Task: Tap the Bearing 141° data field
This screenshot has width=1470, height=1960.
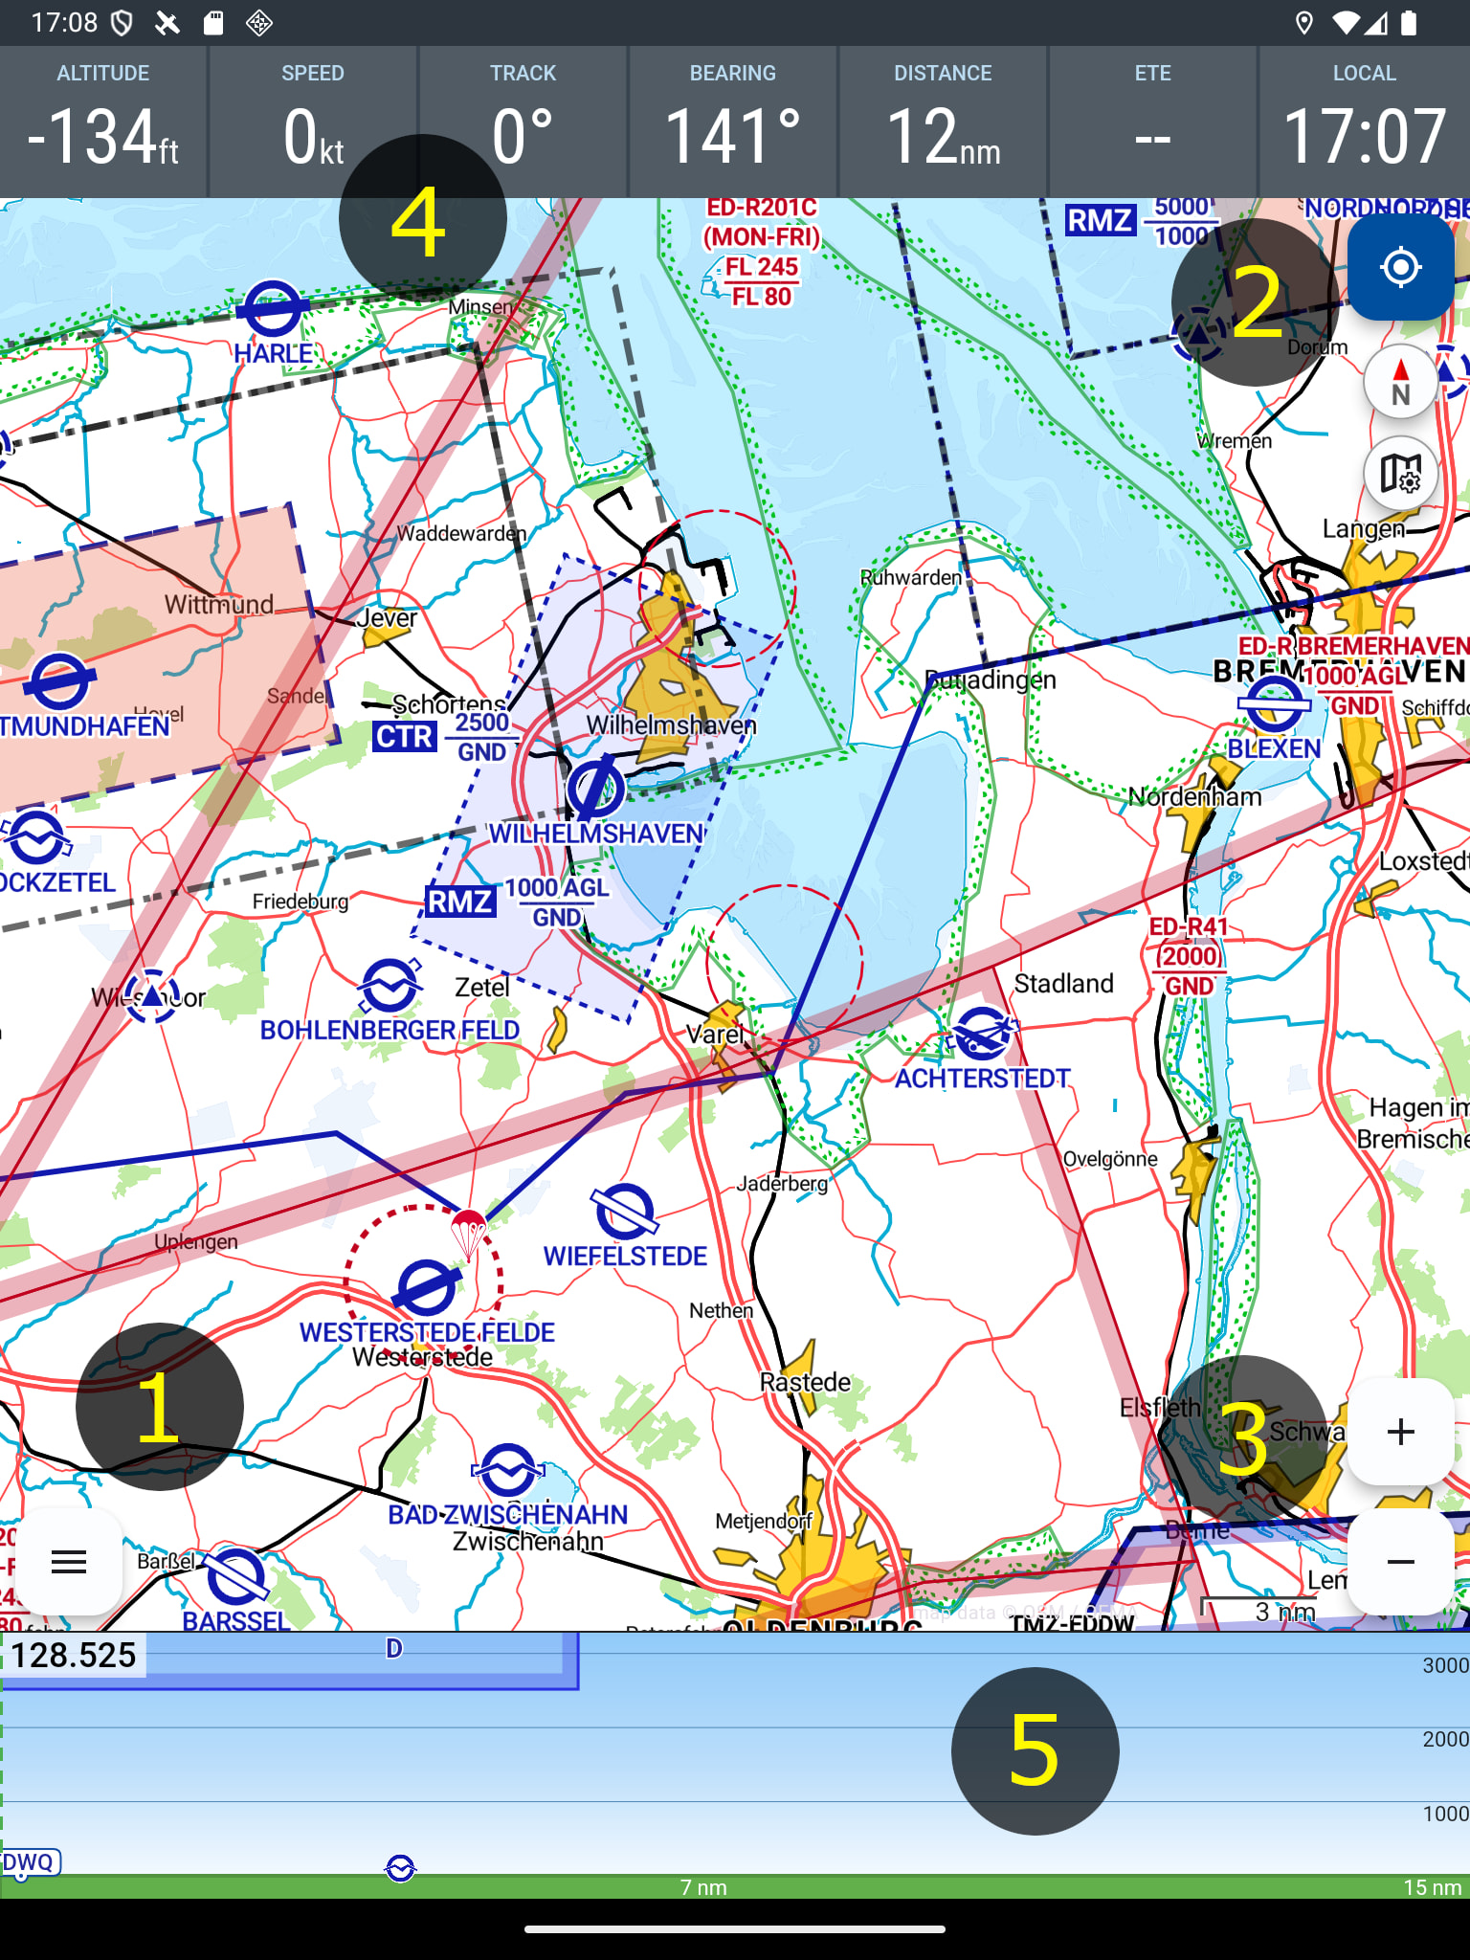Action: 733,122
